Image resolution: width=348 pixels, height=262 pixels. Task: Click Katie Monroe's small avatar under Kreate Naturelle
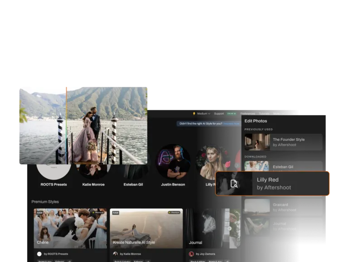point(116,254)
